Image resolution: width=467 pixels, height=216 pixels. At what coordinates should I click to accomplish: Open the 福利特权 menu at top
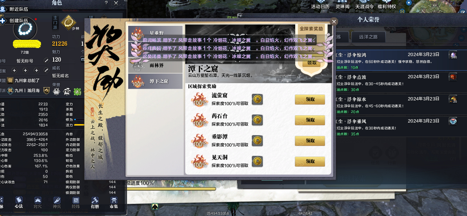(386, 4)
